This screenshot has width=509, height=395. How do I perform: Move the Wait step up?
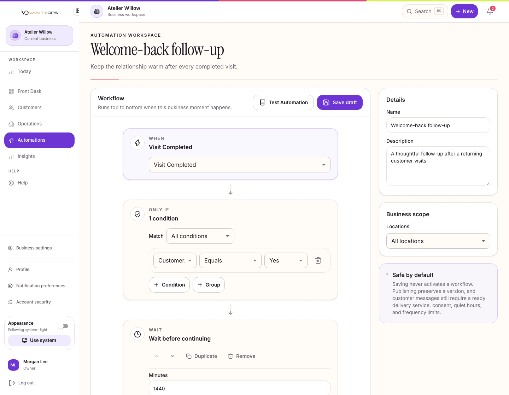(x=156, y=356)
